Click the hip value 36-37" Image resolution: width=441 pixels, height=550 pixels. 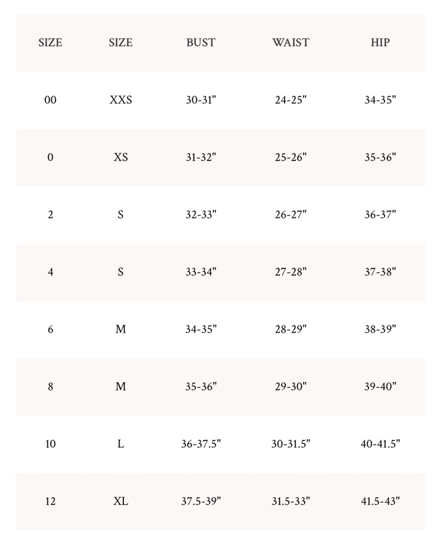point(380,215)
